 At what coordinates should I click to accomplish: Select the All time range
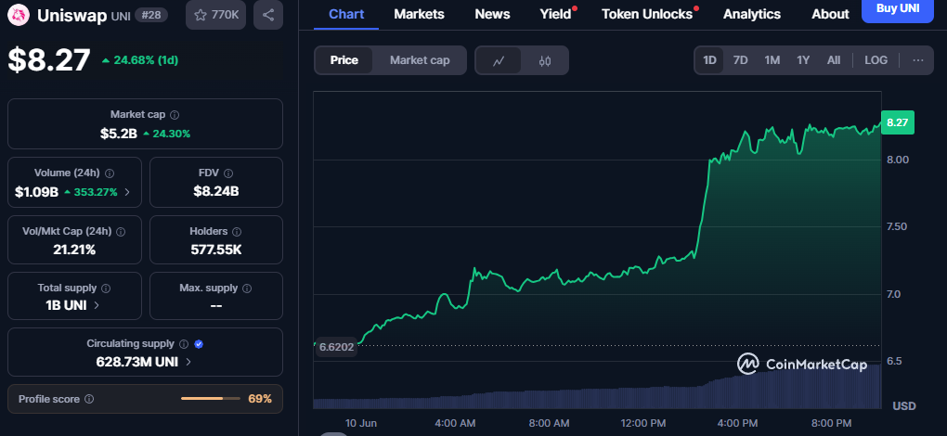pyautogui.click(x=834, y=60)
